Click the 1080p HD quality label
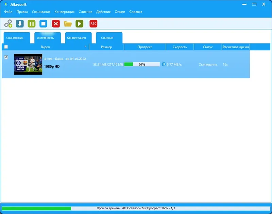Viewport: 272px width, 214px height. [x=52, y=67]
